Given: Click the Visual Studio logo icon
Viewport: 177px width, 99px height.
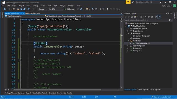Looking at the screenshot, I should [3, 2].
